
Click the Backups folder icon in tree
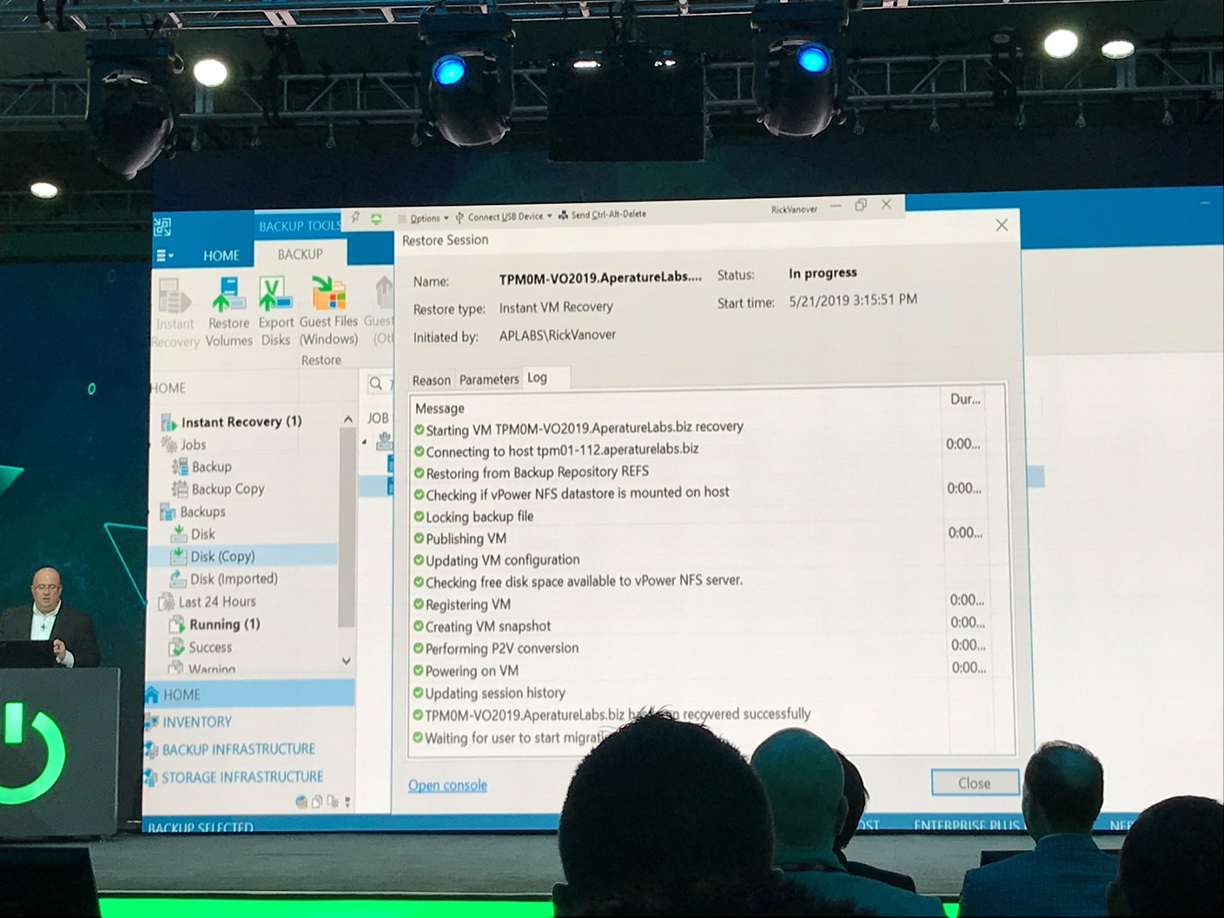168,512
